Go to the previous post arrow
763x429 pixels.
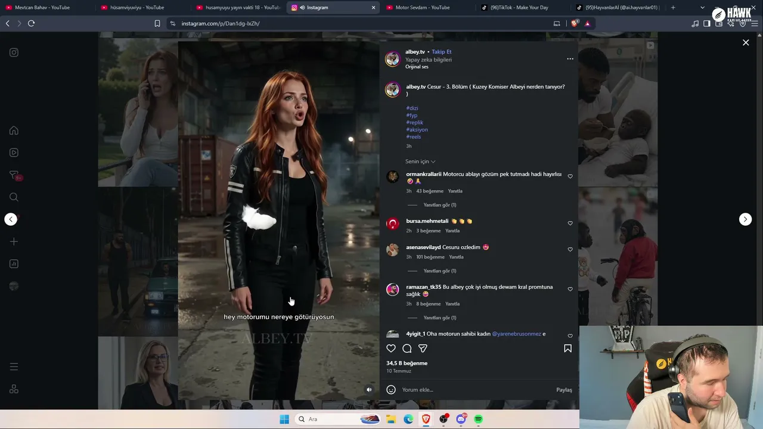pos(11,219)
